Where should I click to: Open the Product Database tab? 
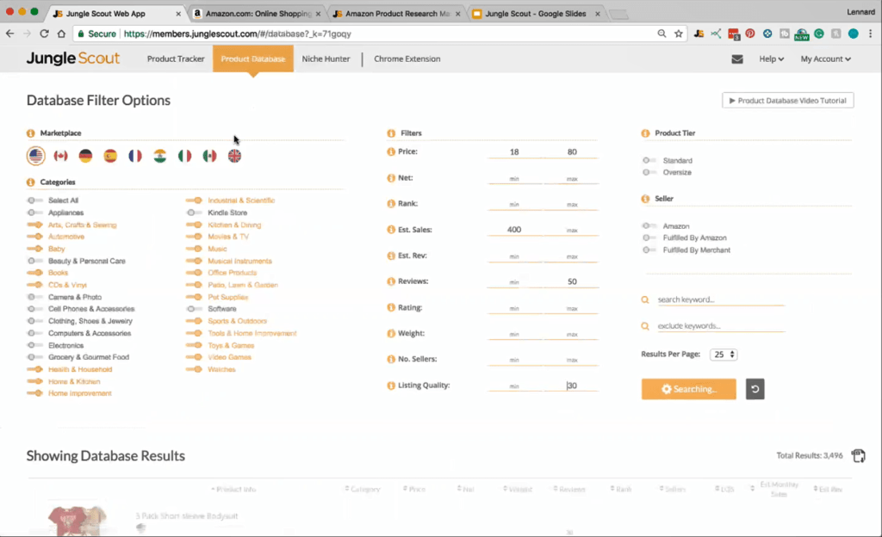tap(253, 59)
